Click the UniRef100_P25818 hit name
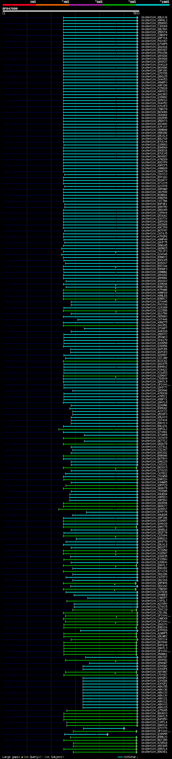Screen dimensions: 172x759 (154, 88)
